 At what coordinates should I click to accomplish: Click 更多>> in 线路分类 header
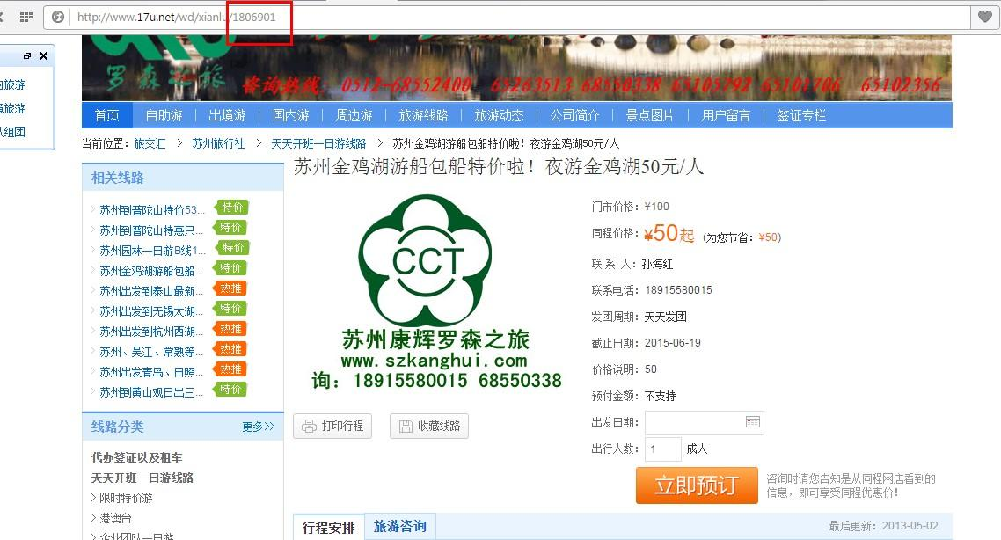pos(258,427)
